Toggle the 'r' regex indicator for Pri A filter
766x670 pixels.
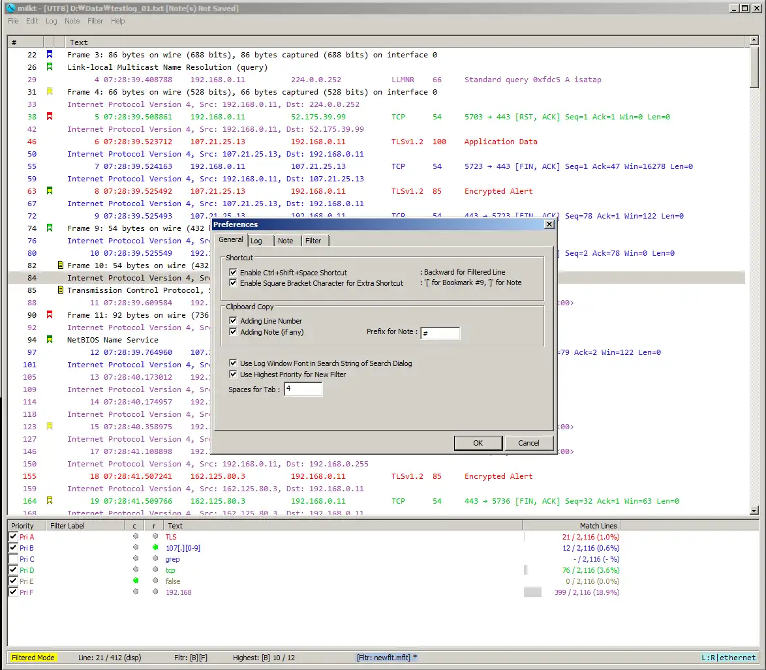(155, 536)
